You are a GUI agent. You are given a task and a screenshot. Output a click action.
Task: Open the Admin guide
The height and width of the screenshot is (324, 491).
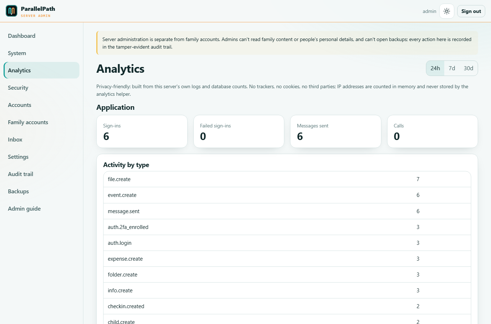click(x=41, y=209)
